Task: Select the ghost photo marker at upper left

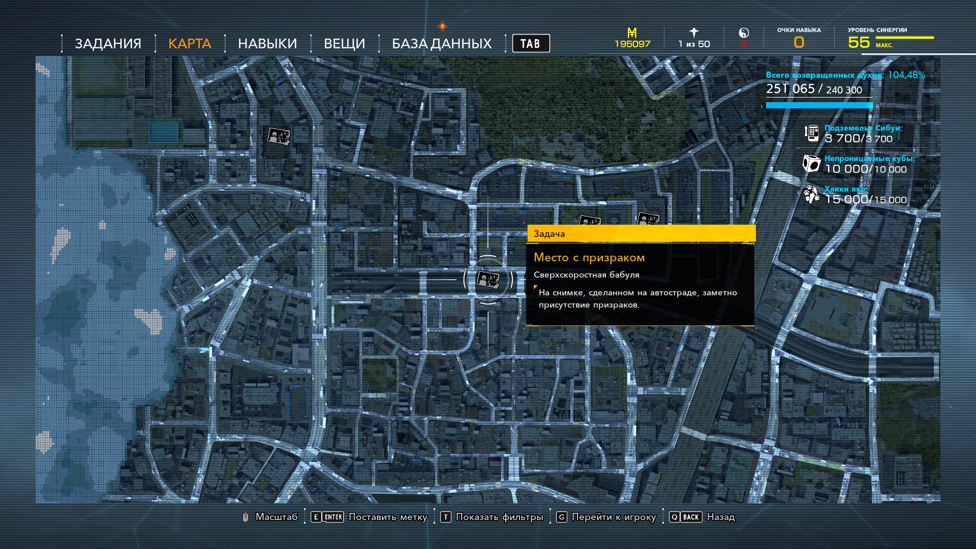Action: (279, 136)
